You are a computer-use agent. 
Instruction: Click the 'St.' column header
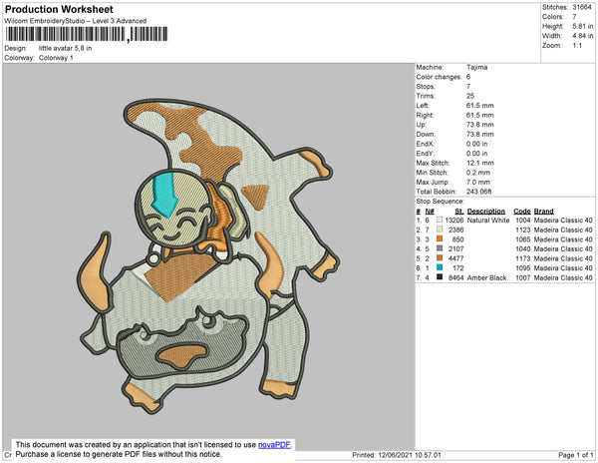coord(459,212)
